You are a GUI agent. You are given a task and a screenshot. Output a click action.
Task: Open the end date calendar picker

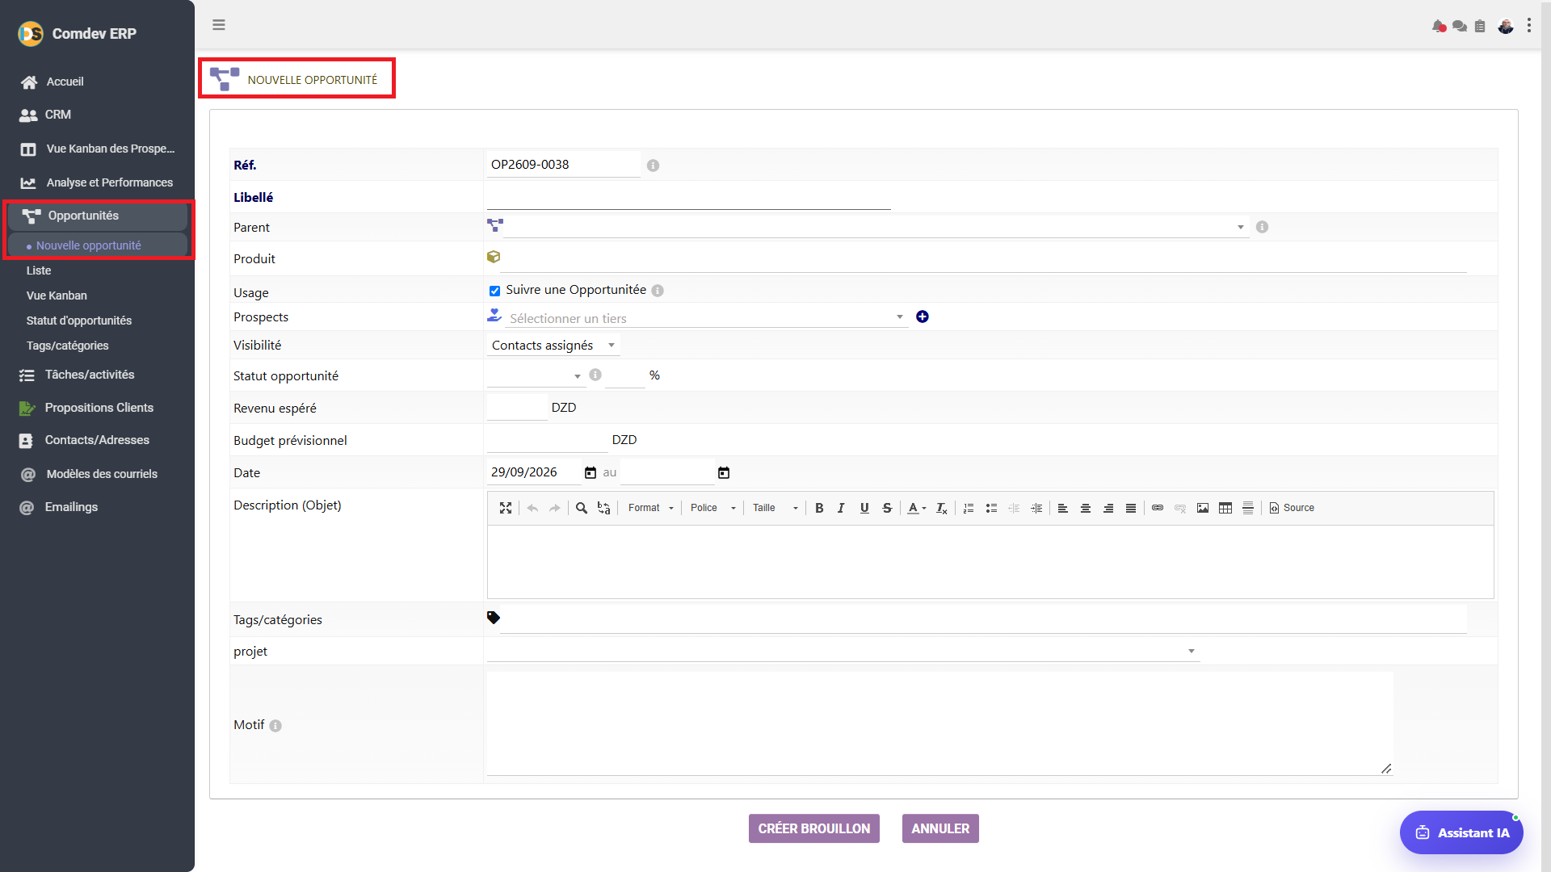point(724,473)
